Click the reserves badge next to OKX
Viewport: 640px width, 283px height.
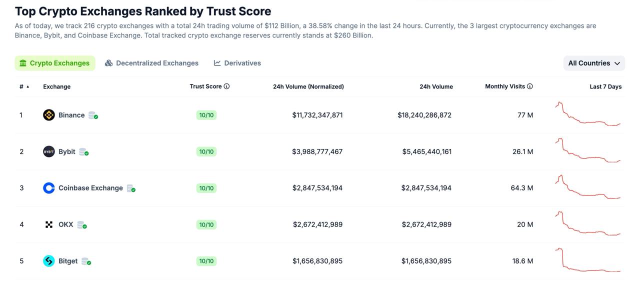(81, 225)
